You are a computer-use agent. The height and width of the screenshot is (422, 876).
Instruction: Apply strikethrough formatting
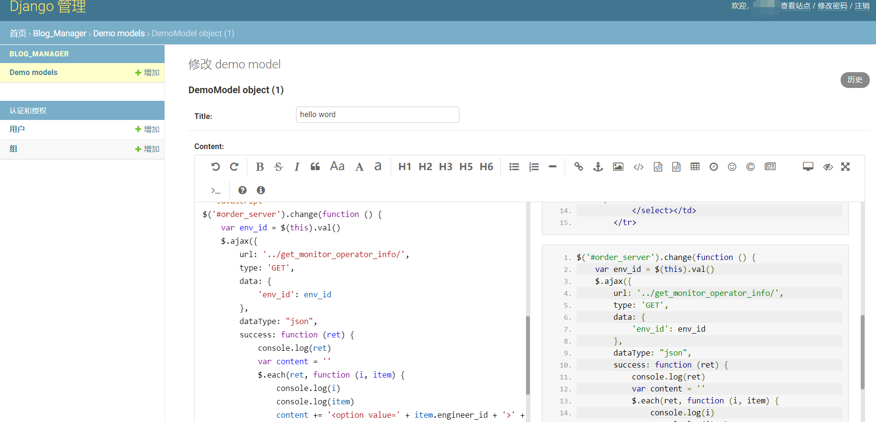coord(278,167)
